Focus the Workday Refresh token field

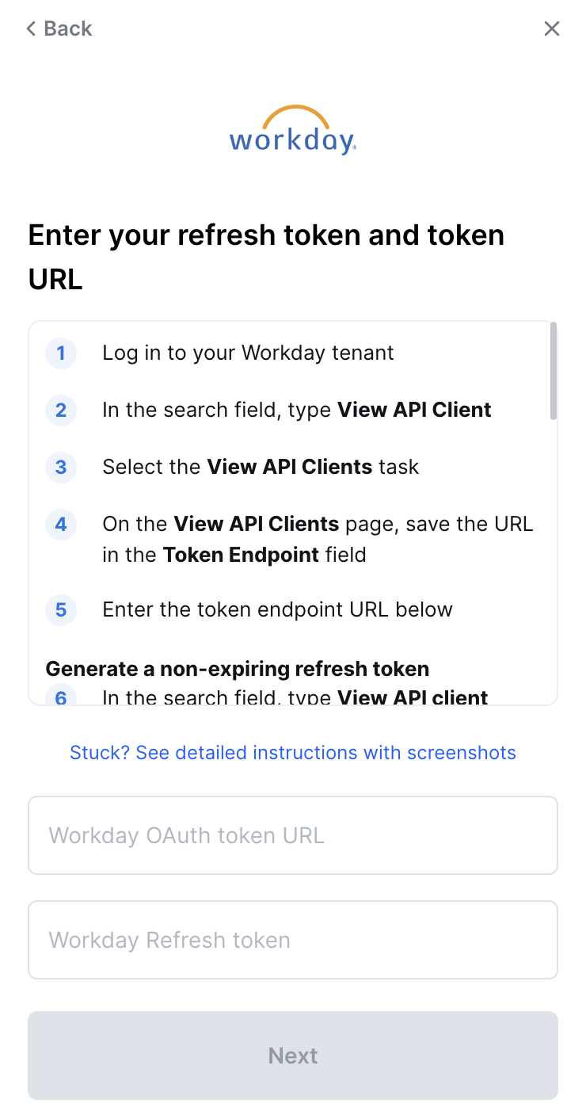point(293,940)
